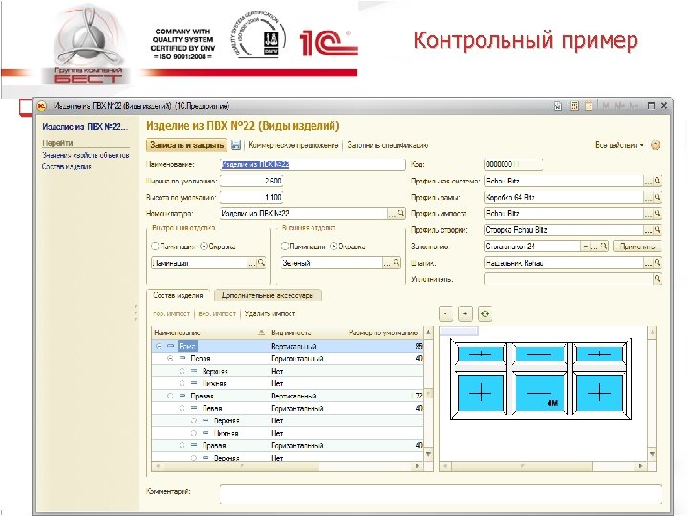Expand the Правая Вертикальный tree node
688x516 pixels.
170,396
